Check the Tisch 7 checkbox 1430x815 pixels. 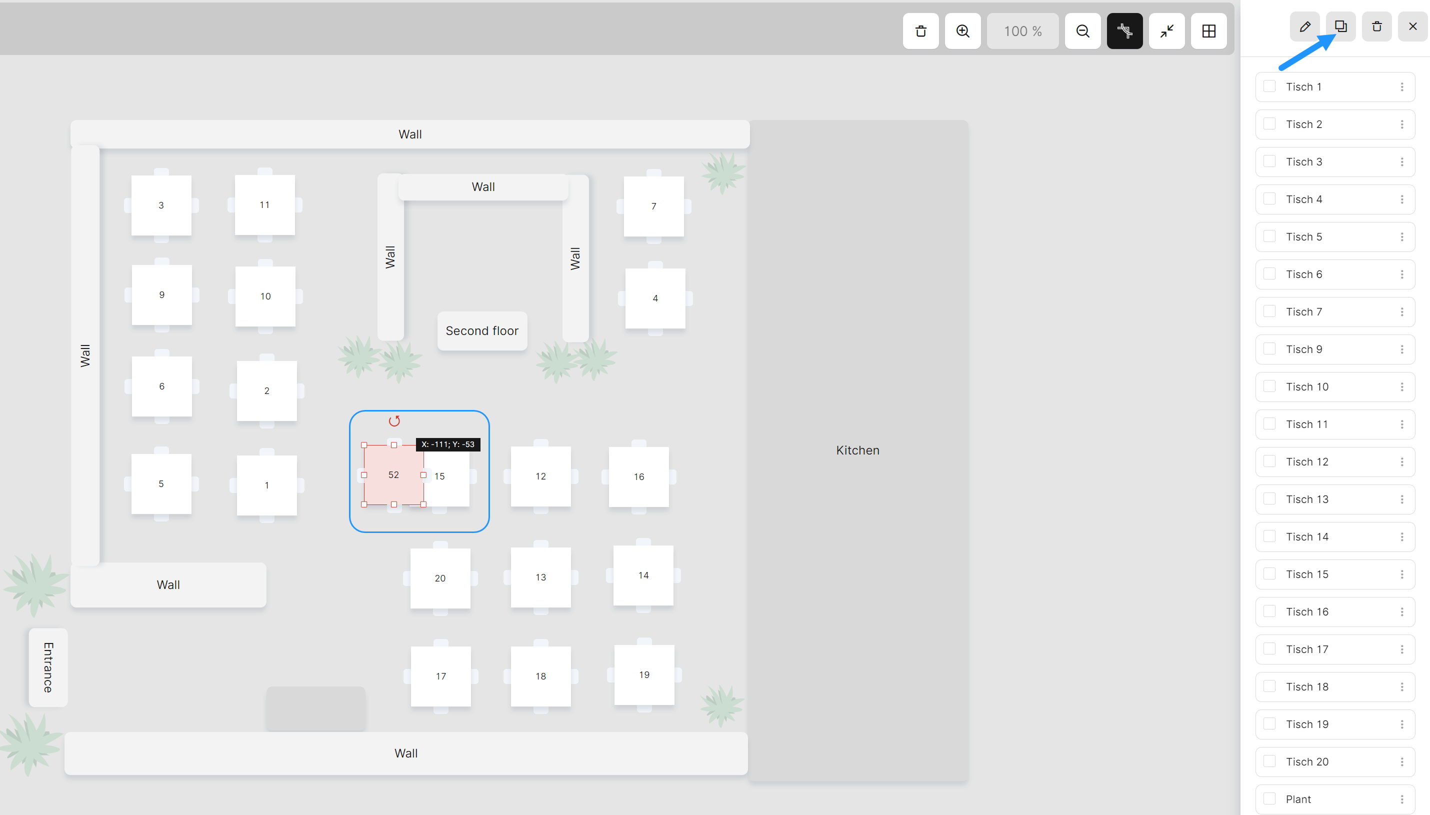point(1269,311)
